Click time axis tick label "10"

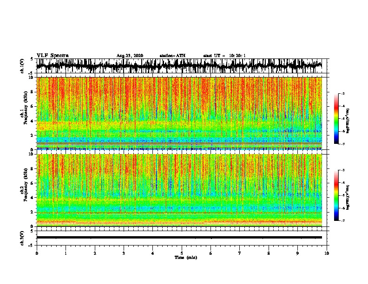tap(327, 253)
